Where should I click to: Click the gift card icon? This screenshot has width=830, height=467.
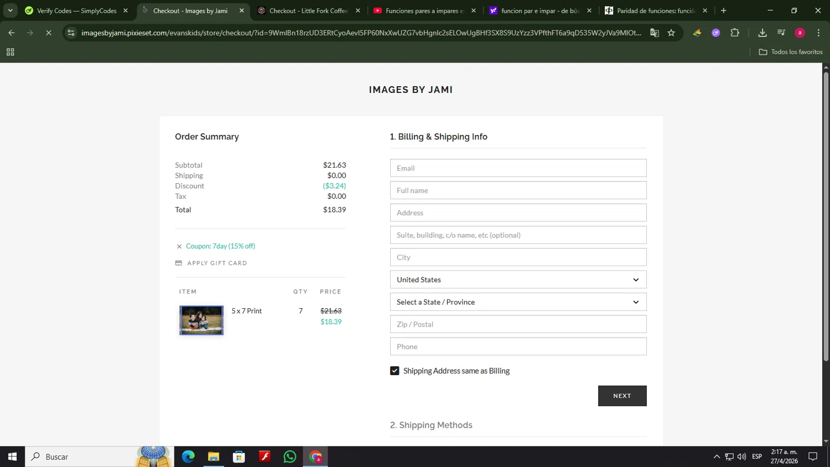point(178,263)
